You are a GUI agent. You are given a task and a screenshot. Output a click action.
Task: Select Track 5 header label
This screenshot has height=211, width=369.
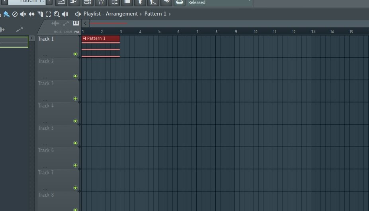click(x=46, y=128)
